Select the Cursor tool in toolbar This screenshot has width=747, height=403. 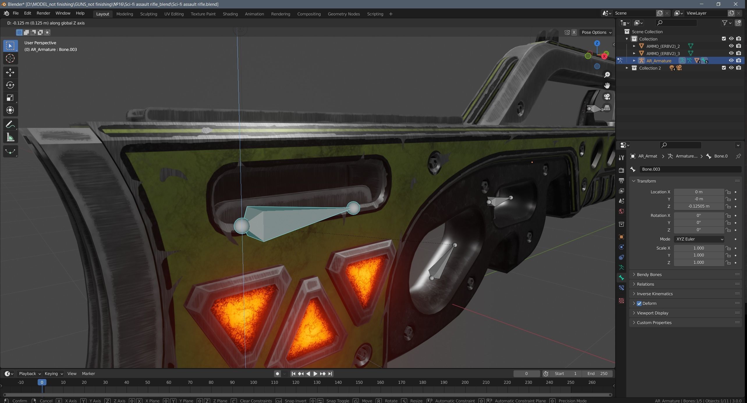pyautogui.click(x=10, y=58)
